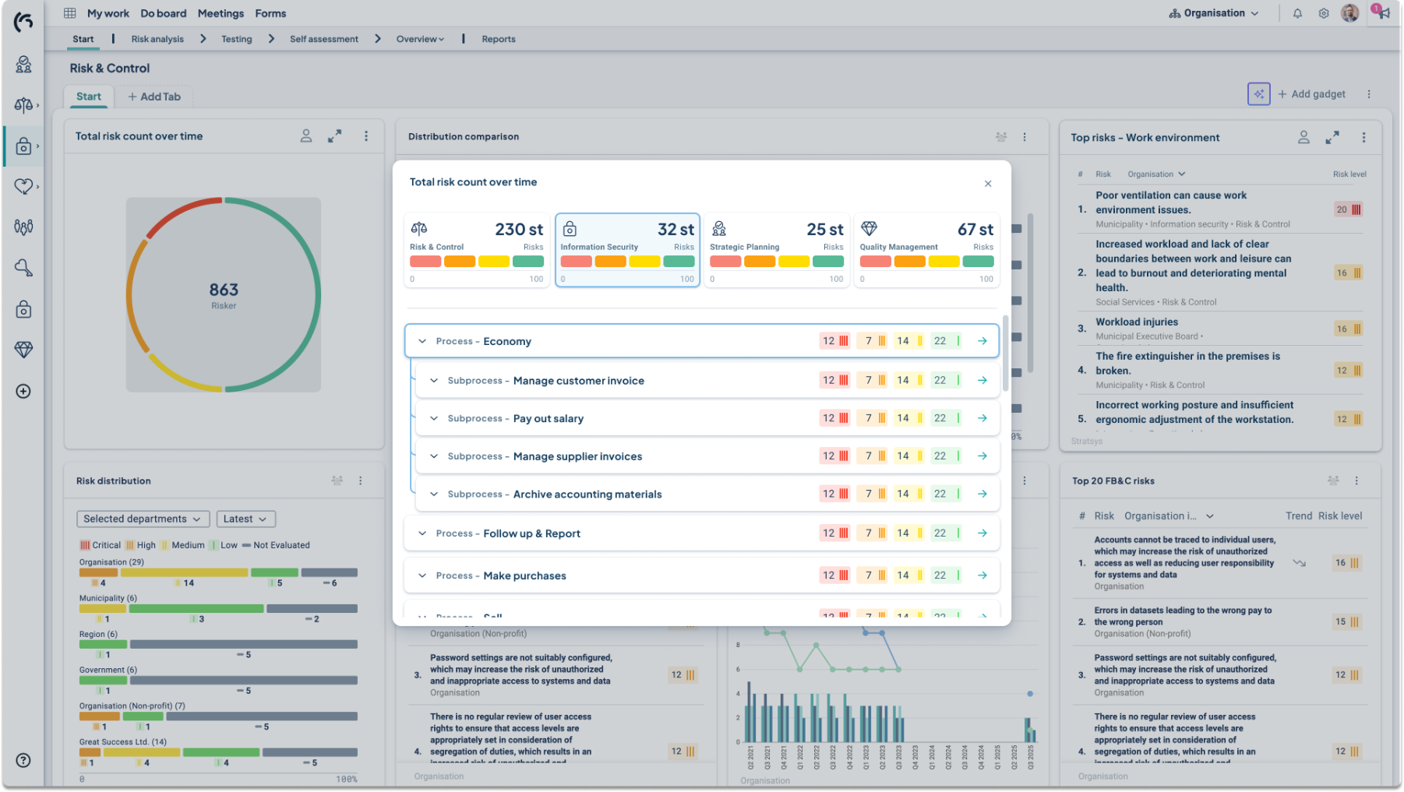Select the Strategic Planning risk card
The height and width of the screenshot is (792, 1404).
click(x=777, y=250)
